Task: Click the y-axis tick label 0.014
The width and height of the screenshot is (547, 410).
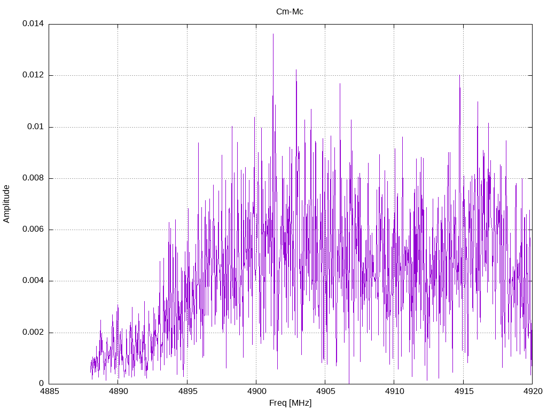Action: 33,23
